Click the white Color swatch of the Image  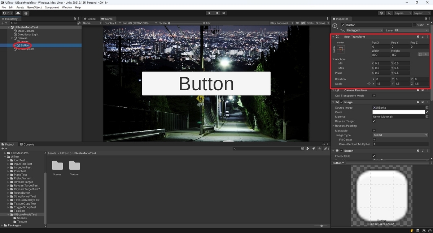pos(398,112)
